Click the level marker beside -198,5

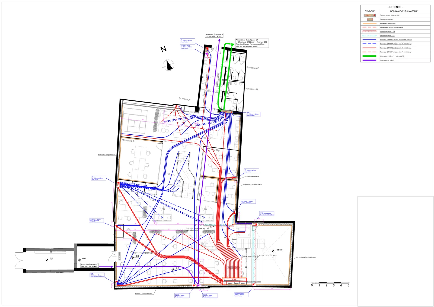click(x=273, y=251)
